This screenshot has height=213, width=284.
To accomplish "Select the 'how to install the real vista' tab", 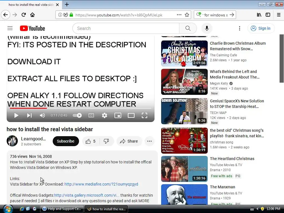I will pos(31,5).
